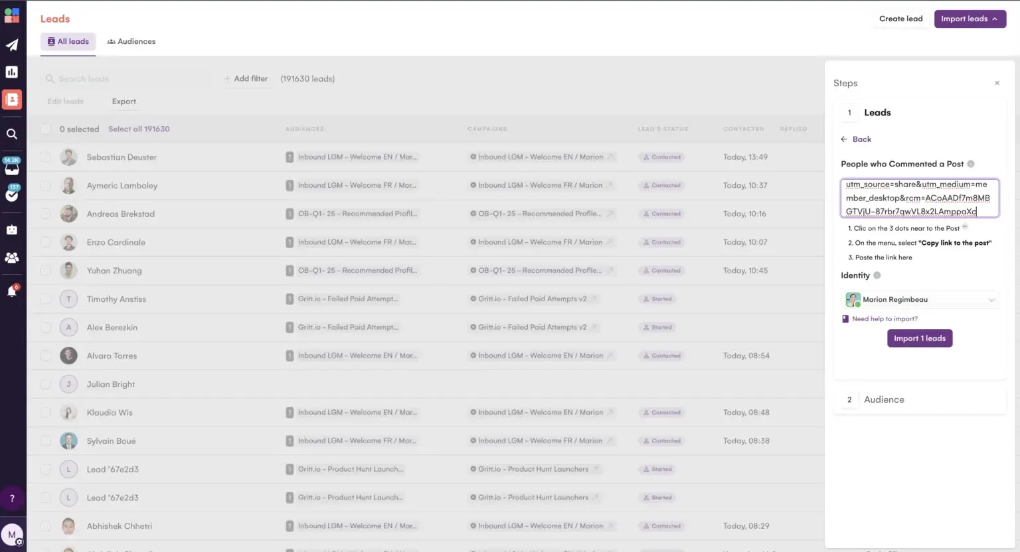This screenshot has height=552, width=1020.
Task: Switch to the Audiences tab
Action: coord(131,41)
